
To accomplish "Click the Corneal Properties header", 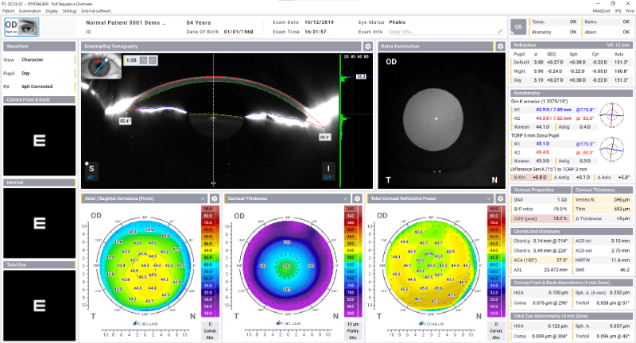I will click(x=541, y=190).
